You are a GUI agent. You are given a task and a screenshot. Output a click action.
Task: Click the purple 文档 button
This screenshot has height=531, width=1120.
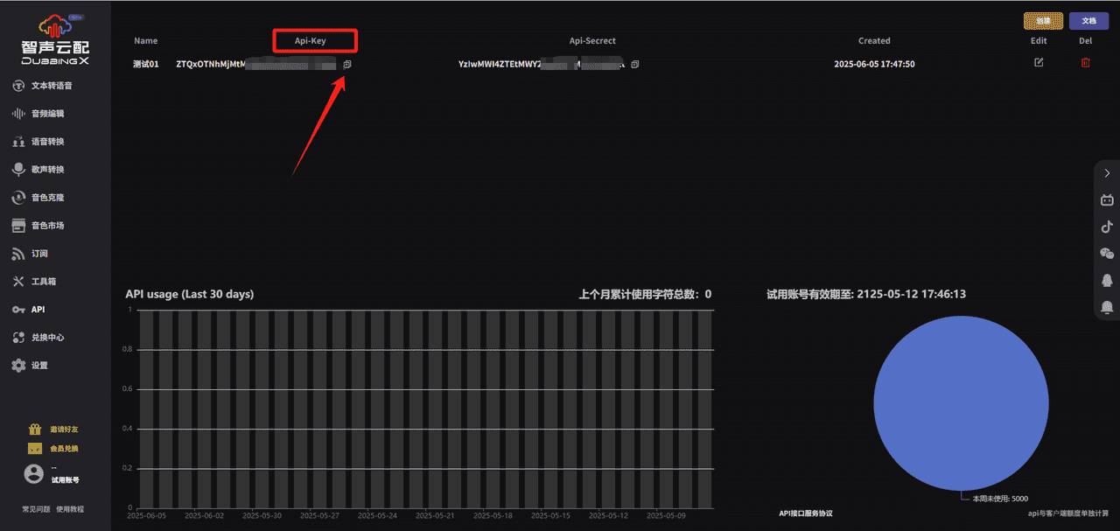pos(1088,21)
